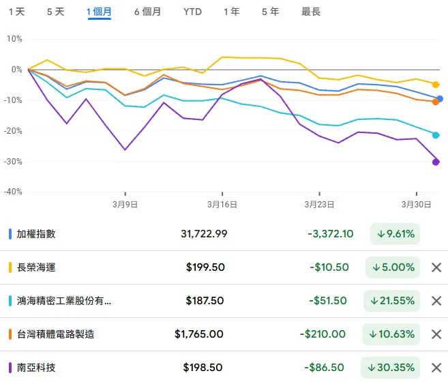448x382 pixels.
Task: Click the $198.50 price of 南亞科技
Action: click(203, 368)
